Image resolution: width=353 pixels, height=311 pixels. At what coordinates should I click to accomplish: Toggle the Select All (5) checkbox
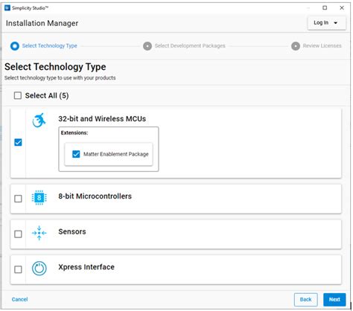click(18, 95)
